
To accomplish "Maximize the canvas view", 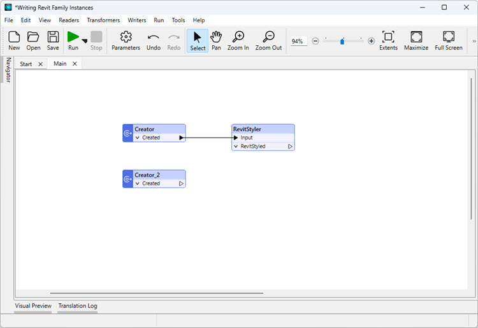I will tap(416, 37).
